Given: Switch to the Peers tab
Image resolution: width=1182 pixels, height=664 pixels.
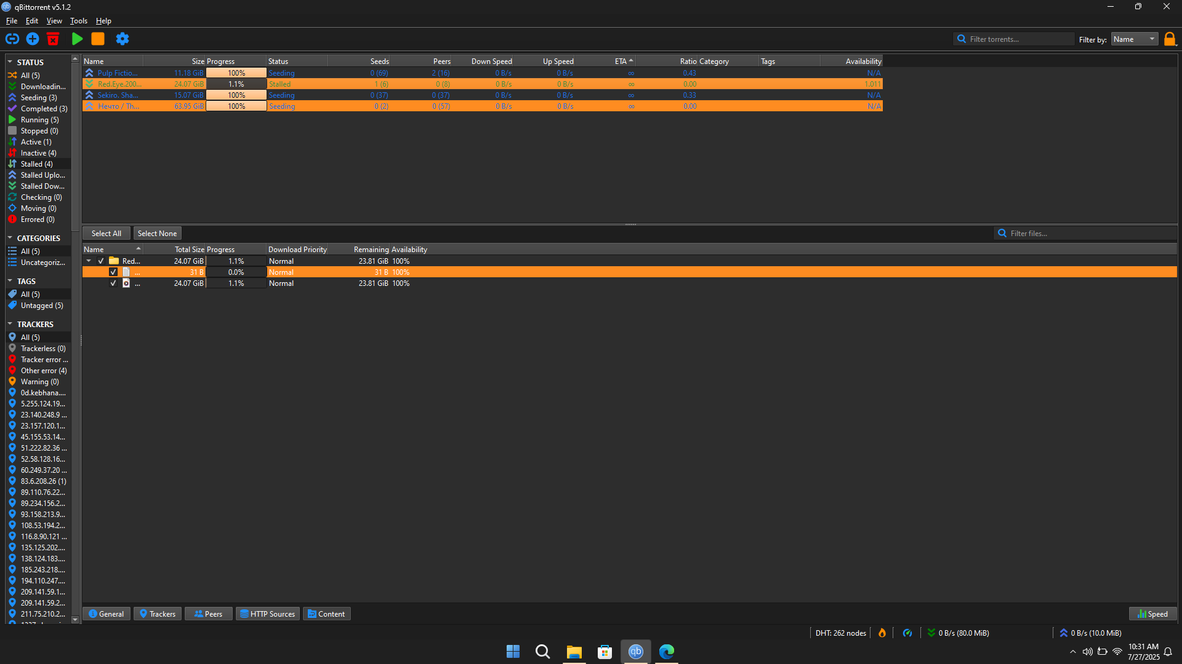Looking at the screenshot, I should point(209,614).
